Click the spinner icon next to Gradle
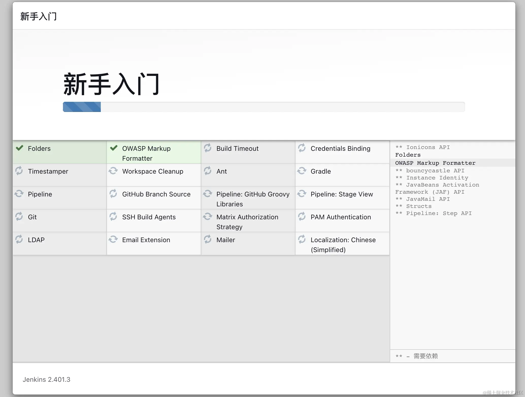 click(302, 171)
